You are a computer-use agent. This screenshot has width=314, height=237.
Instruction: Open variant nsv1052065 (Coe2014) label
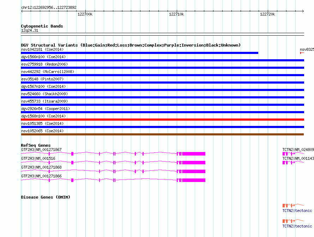pos(42,131)
